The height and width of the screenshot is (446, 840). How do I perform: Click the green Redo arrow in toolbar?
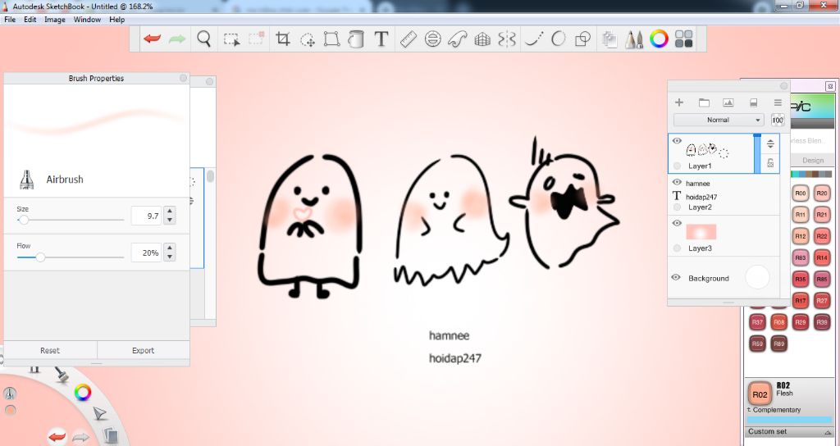177,39
